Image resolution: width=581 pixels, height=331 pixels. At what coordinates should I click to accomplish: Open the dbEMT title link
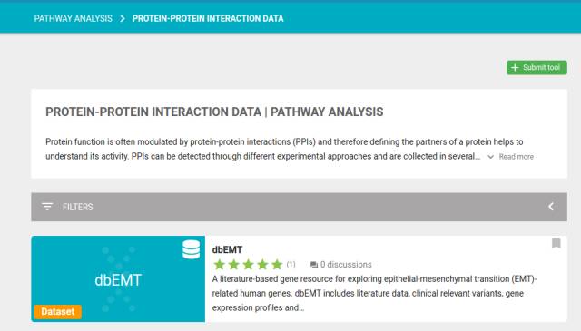tap(227, 250)
